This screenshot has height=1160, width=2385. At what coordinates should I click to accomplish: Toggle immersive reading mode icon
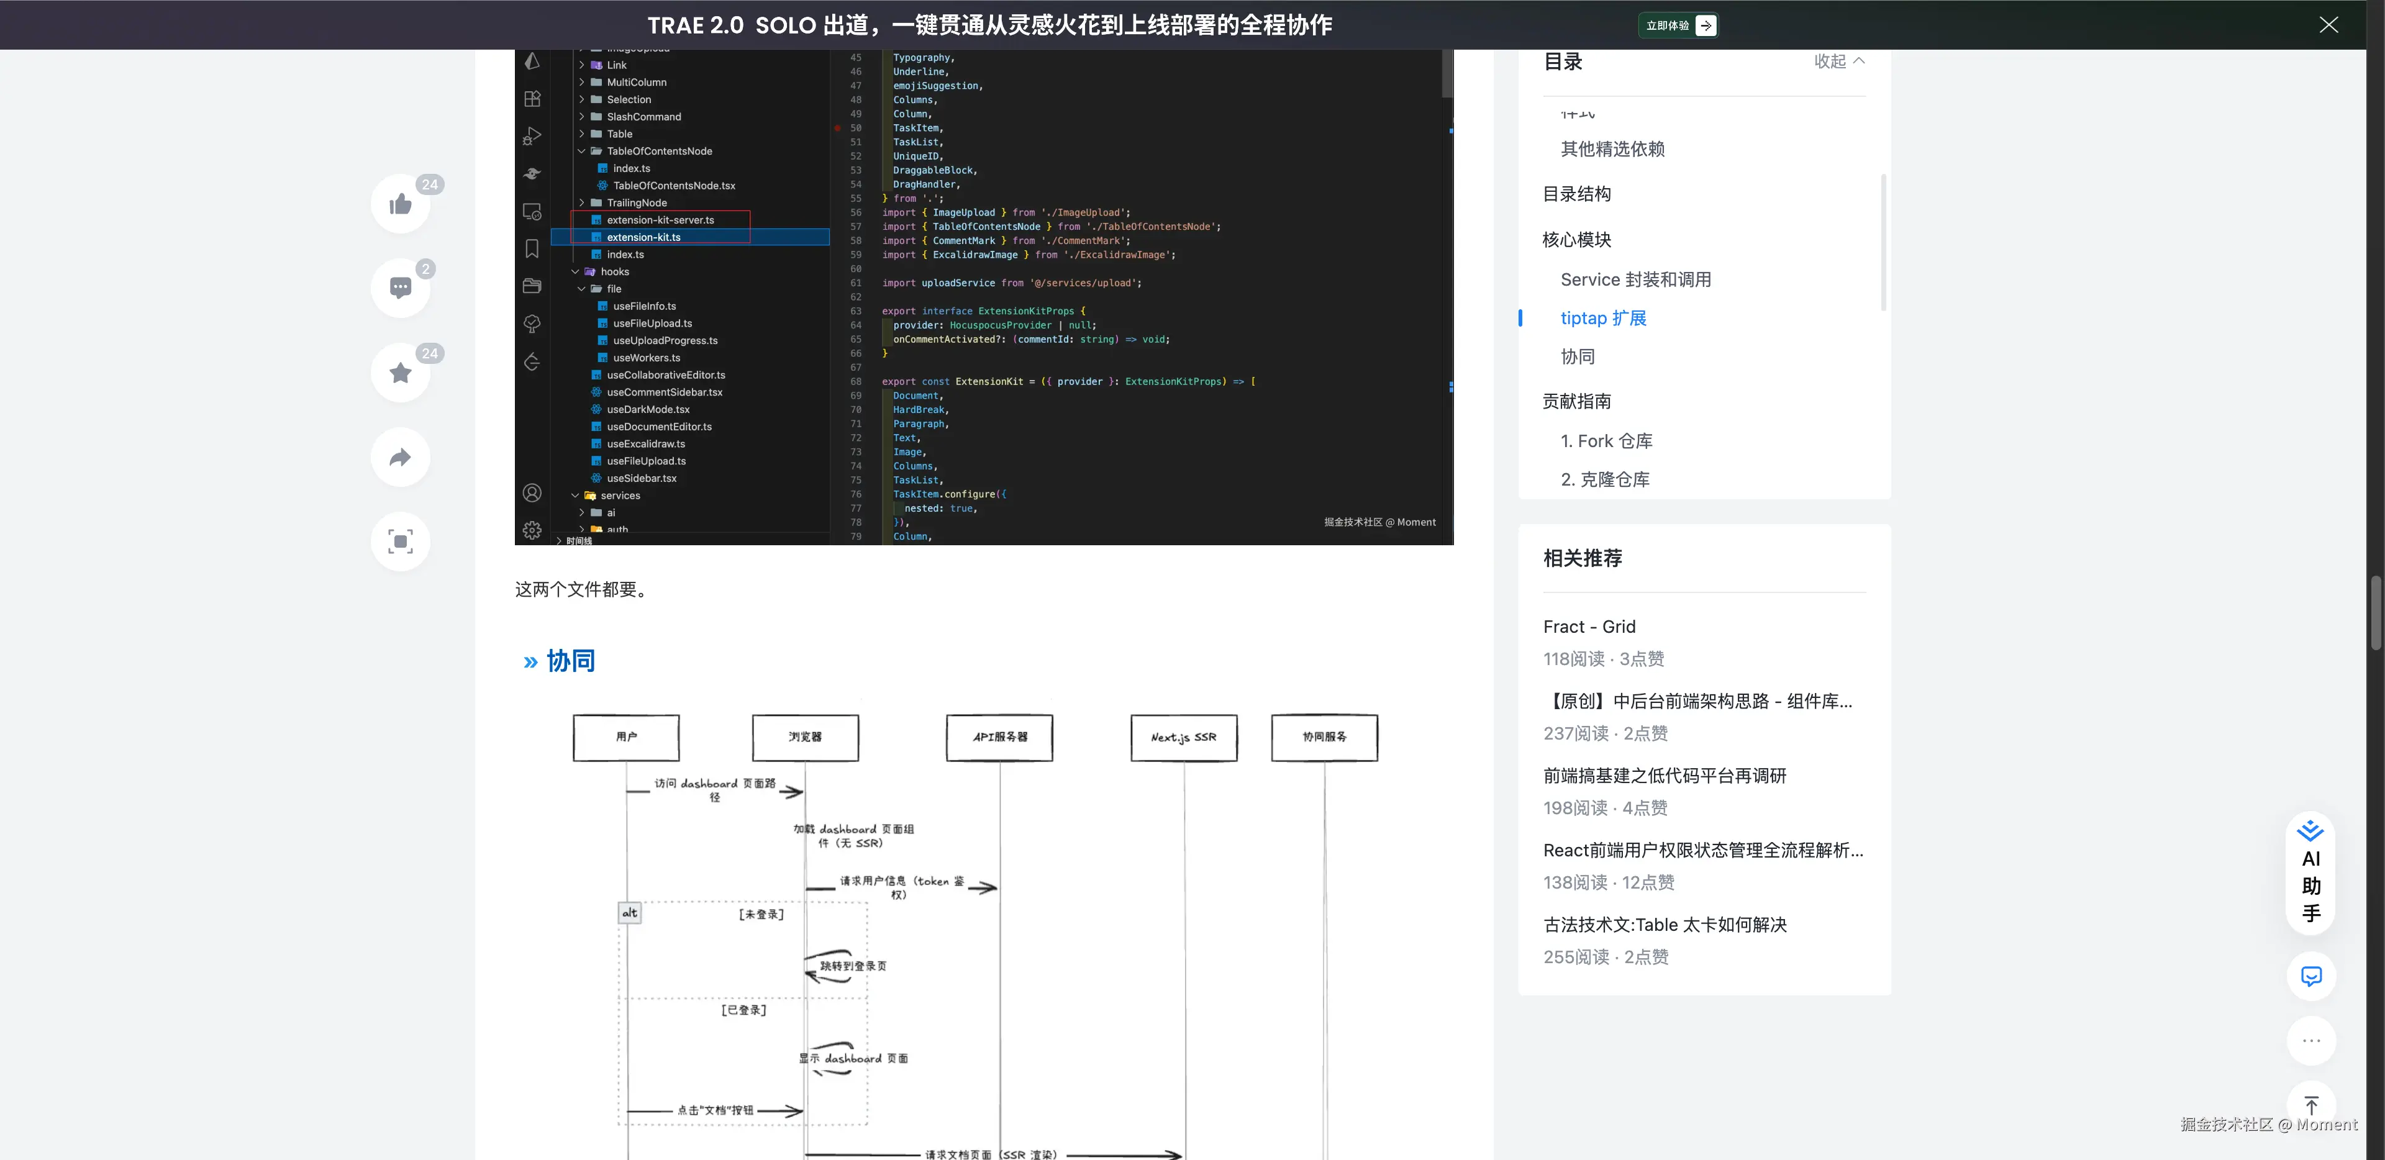click(400, 541)
